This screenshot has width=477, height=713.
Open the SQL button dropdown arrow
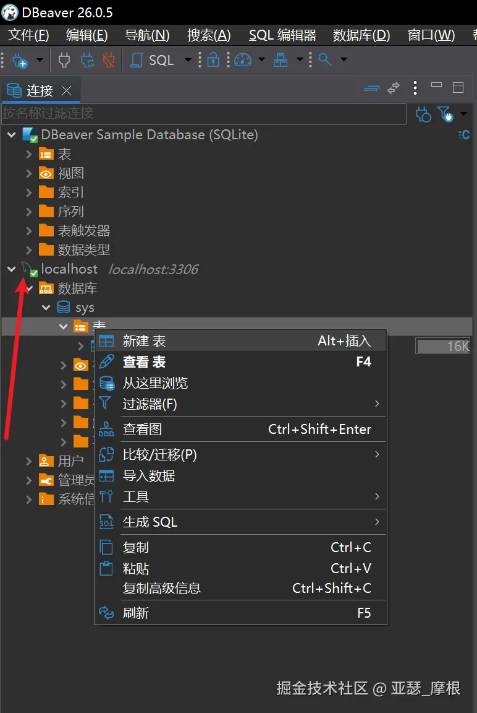pyautogui.click(x=187, y=59)
